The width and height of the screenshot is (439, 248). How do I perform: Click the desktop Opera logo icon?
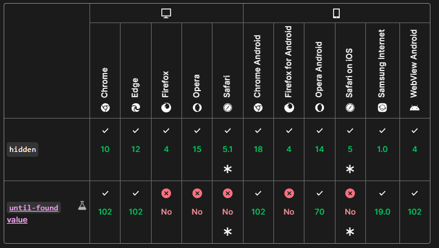[x=197, y=108]
